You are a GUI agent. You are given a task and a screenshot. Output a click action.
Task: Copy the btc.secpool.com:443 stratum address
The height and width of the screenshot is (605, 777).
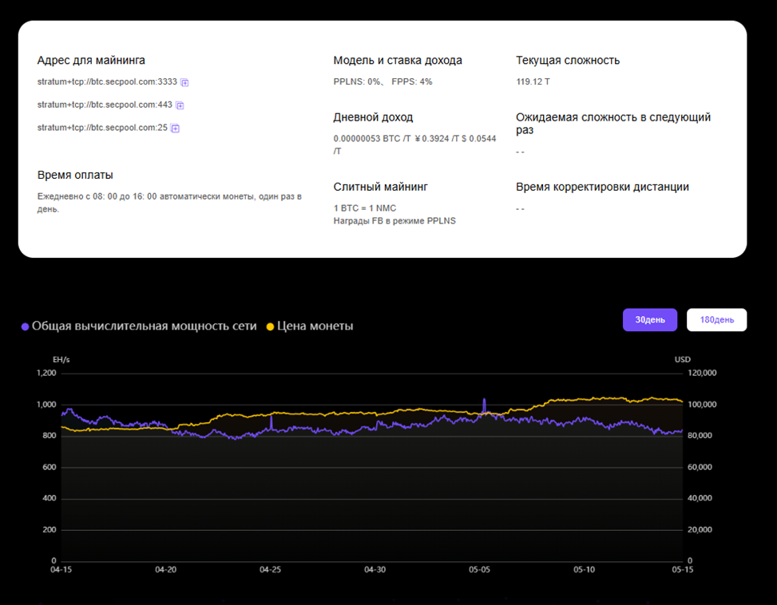click(x=180, y=105)
